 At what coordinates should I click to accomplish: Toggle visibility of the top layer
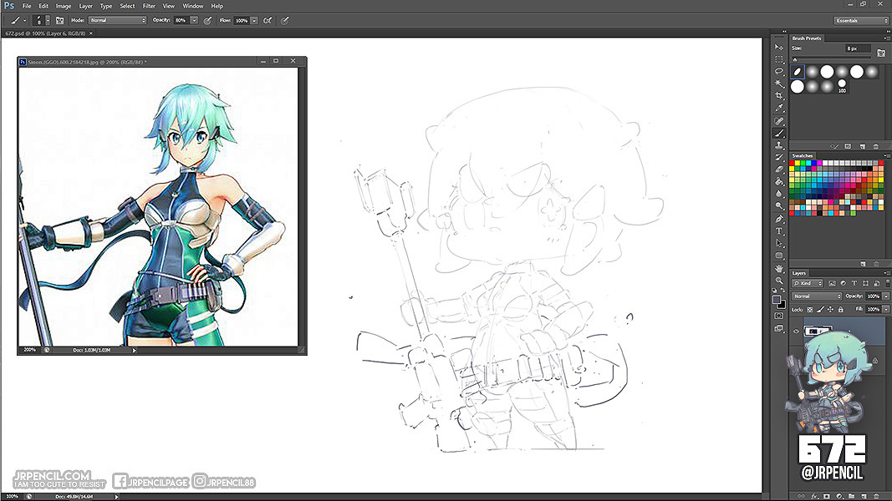point(796,331)
